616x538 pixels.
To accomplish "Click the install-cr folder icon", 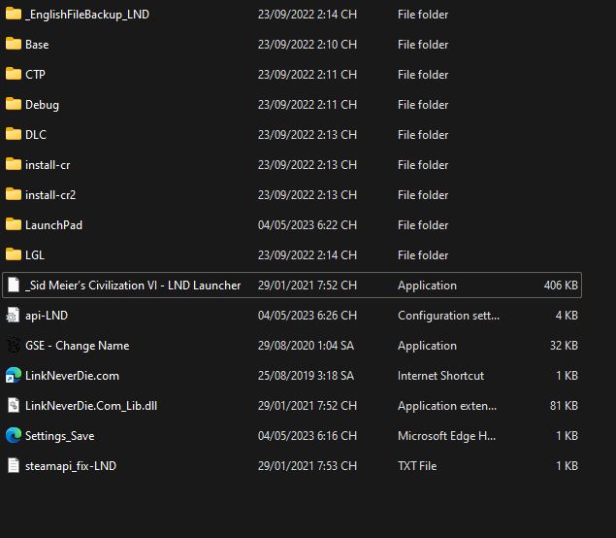I will tap(14, 164).
